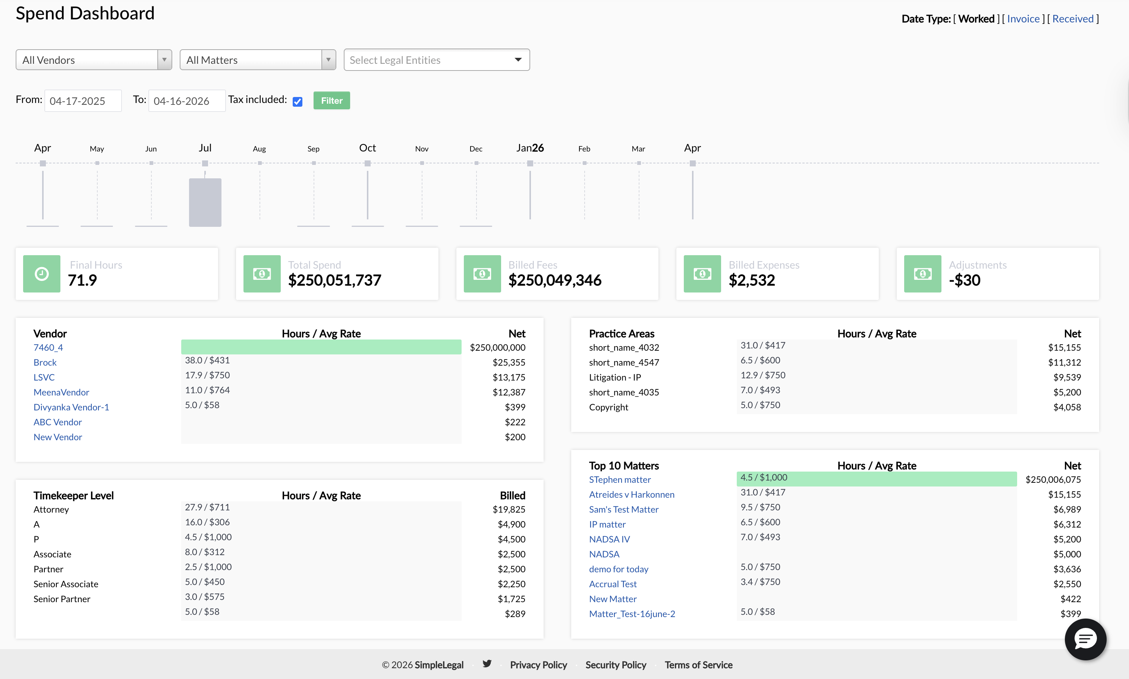Open Sam's Test Matter link
1129x679 pixels.
point(624,509)
